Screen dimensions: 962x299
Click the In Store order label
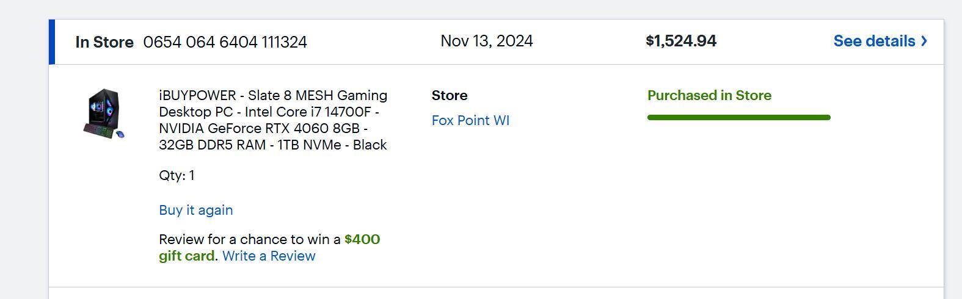tap(104, 42)
